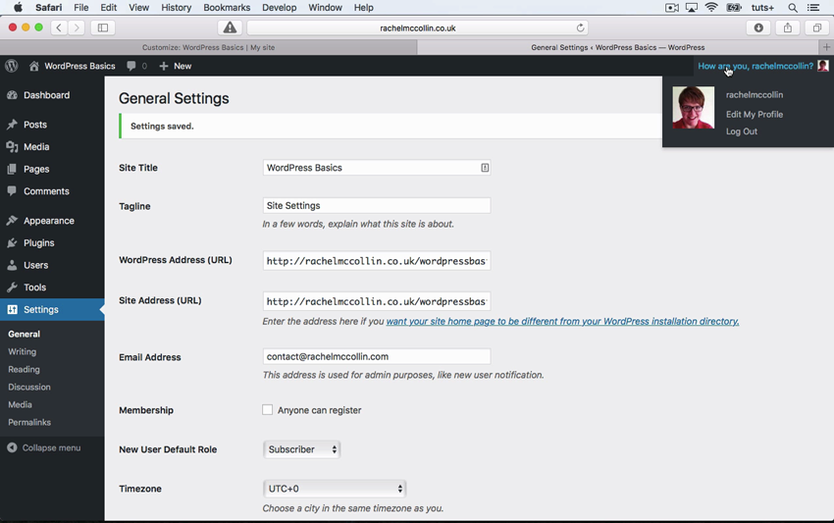Open the File menu
Screen dimensions: 834x523
[x=80, y=8]
